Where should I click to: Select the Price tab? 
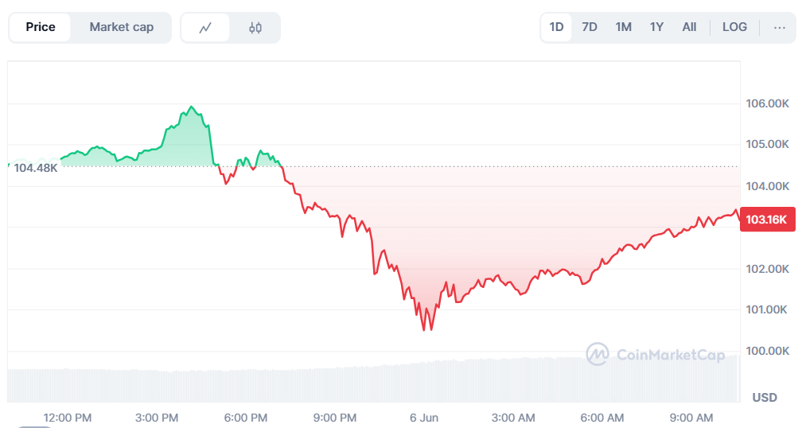pos(41,27)
